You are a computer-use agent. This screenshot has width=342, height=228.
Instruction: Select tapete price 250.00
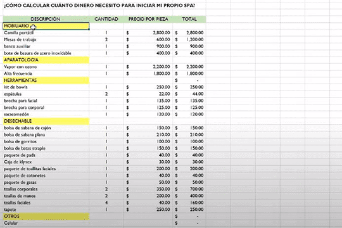(x=148, y=210)
